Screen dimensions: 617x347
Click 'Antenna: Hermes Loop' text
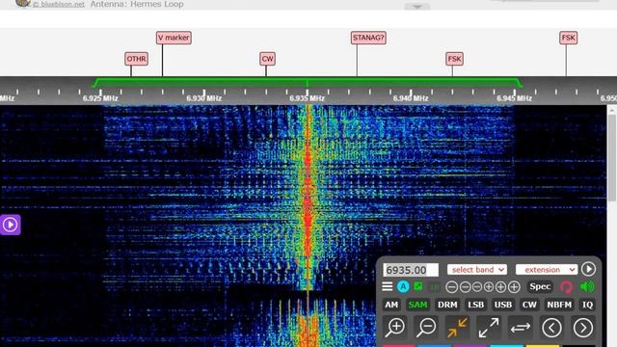click(137, 4)
